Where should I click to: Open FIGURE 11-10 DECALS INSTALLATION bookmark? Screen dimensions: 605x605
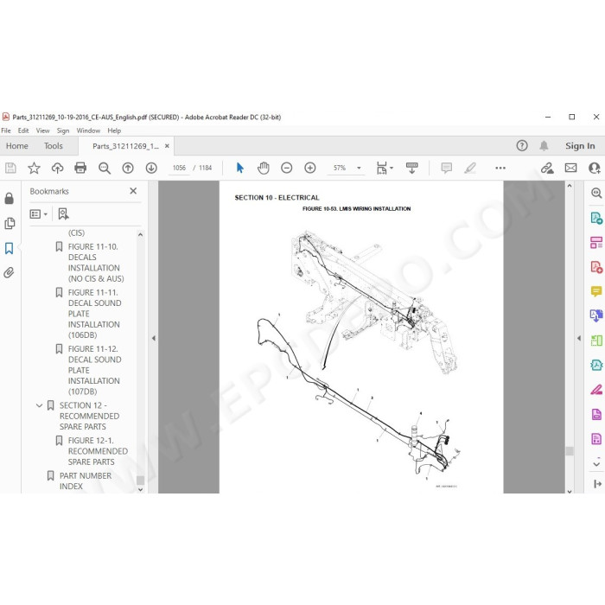point(96,263)
